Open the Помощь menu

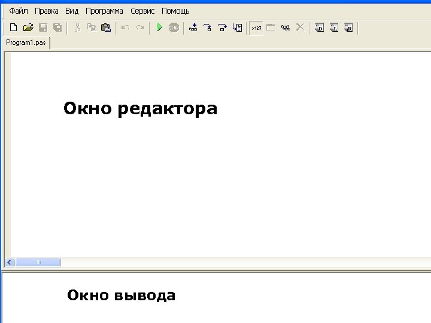click(x=175, y=11)
